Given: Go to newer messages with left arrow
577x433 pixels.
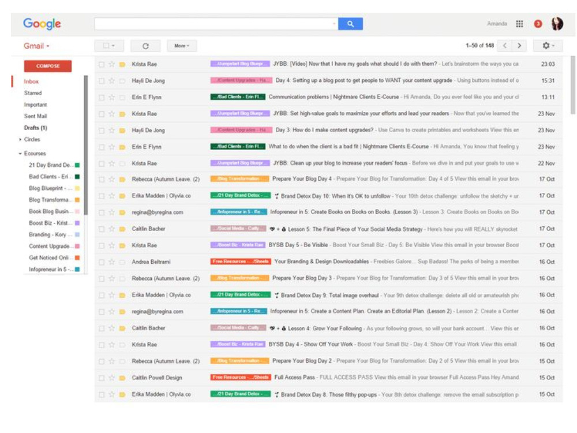Looking at the screenshot, I should point(504,46).
